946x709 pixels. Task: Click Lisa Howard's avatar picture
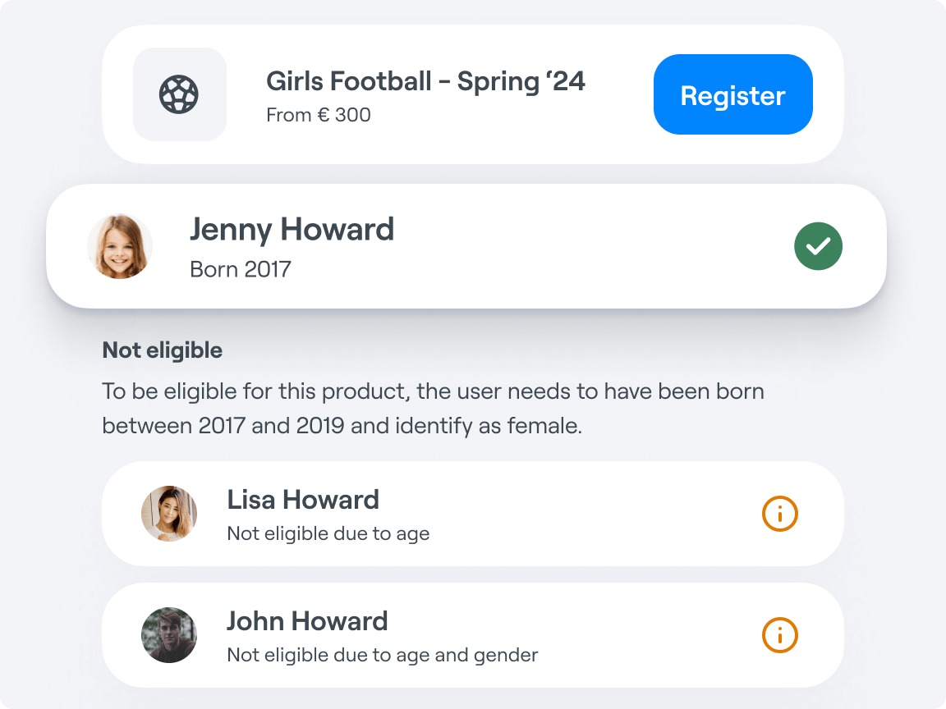click(x=169, y=514)
